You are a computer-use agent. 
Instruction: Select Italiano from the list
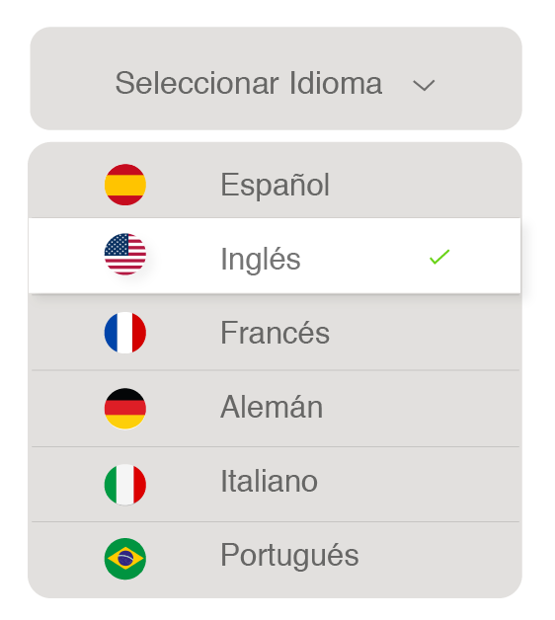click(275, 485)
